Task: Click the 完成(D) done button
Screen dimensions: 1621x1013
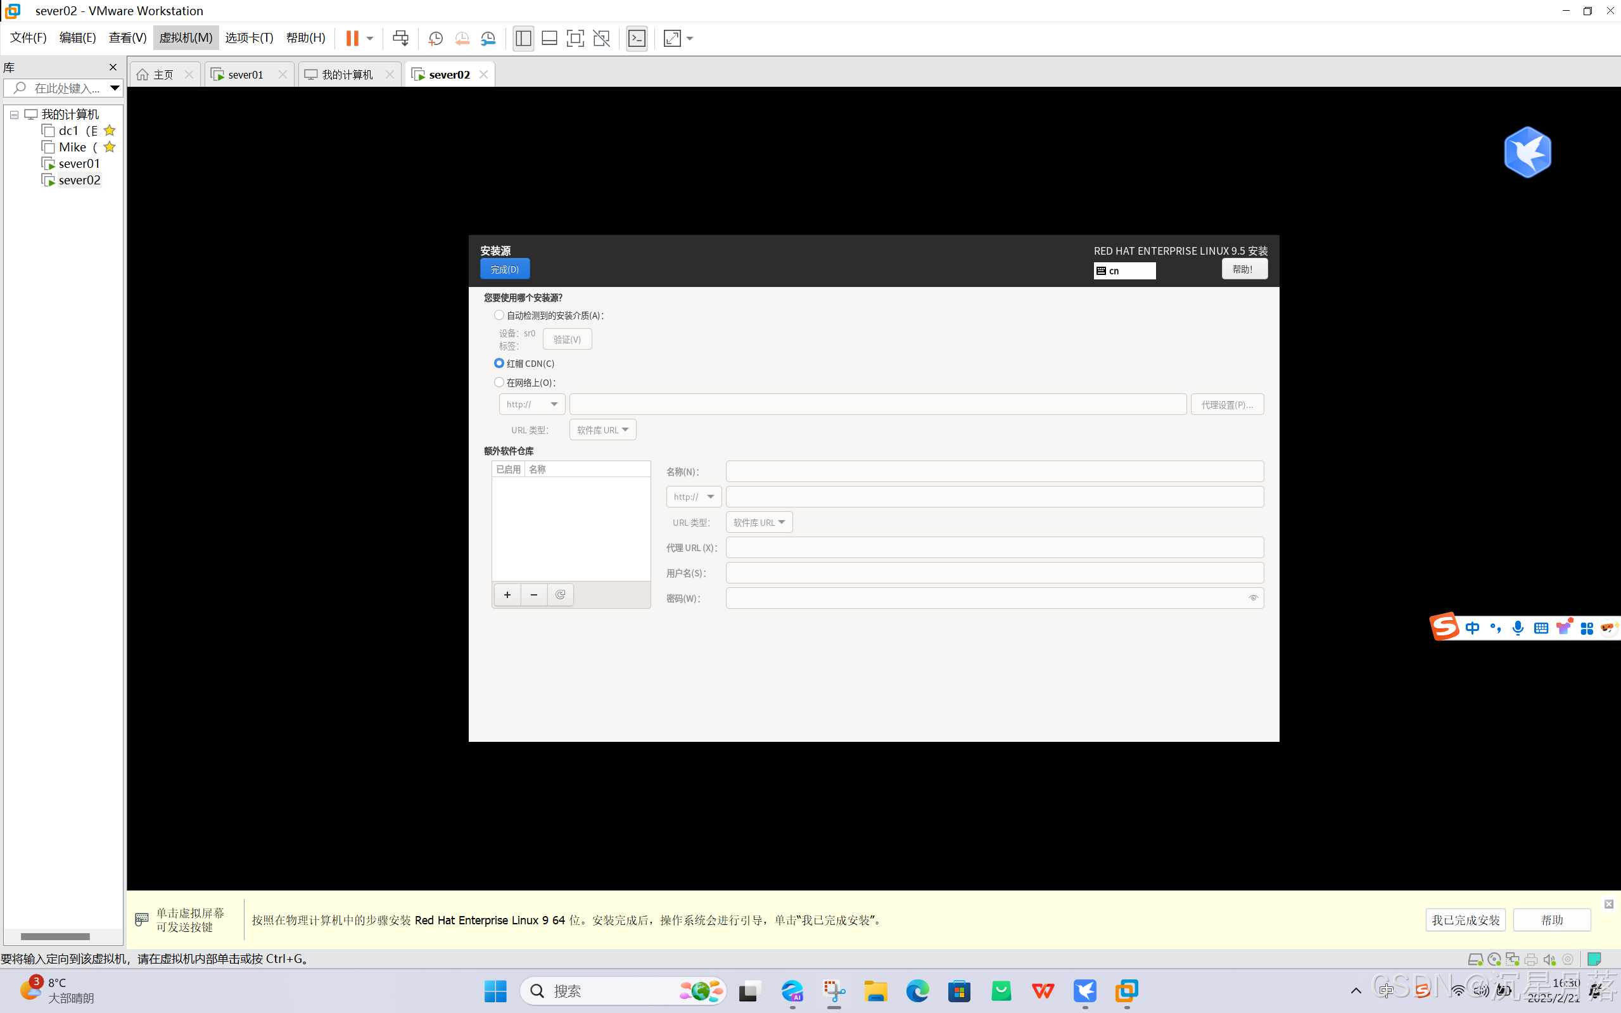Action: [x=504, y=269]
